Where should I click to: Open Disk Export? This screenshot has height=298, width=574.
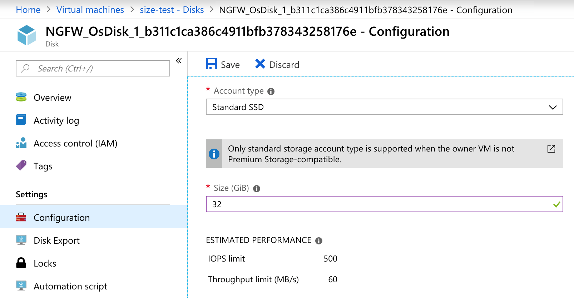(56, 240)
